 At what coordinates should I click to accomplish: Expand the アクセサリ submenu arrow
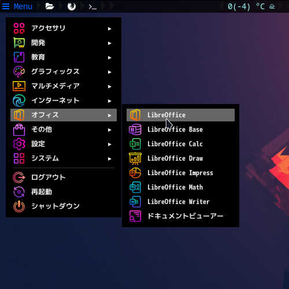point(110,29)
